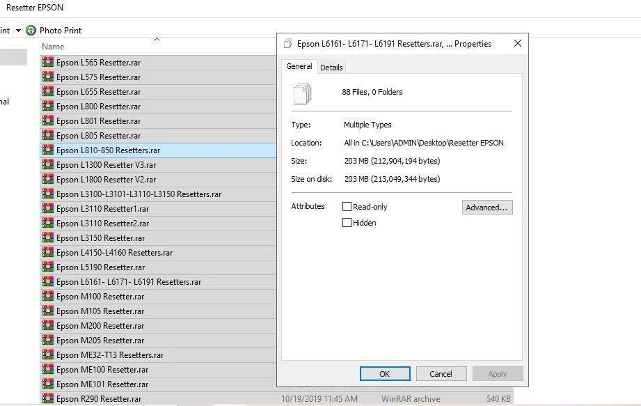Select file name Epson L5190 Resetter.rar
This screenshot has width=641, height=406.
100,267
